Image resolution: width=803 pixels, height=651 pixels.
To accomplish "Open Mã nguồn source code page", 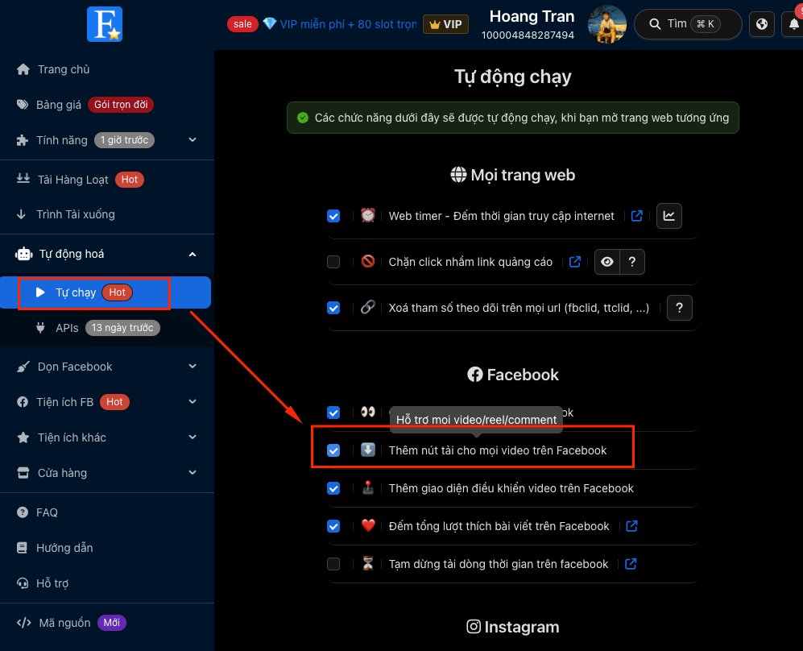I will pos(106,623).
